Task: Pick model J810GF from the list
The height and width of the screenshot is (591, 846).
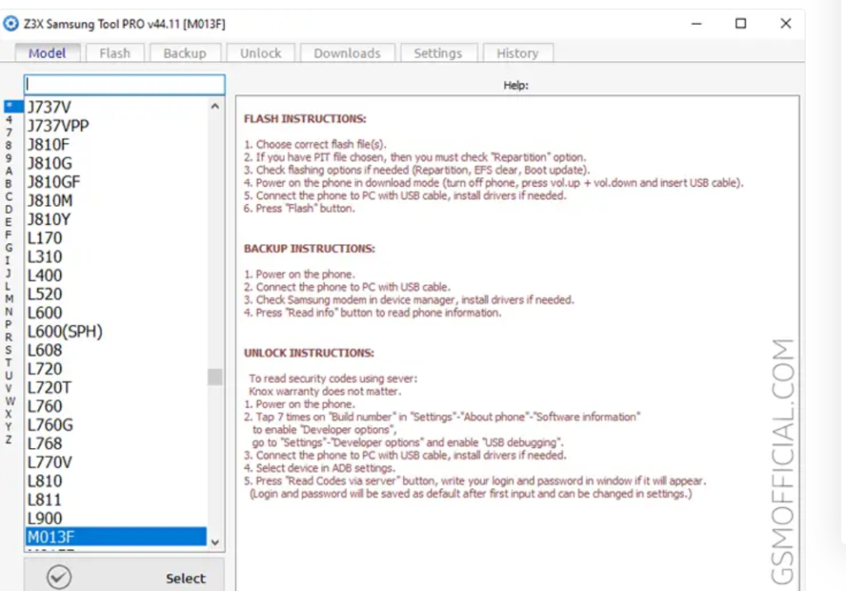Action: tap(116, 182)
